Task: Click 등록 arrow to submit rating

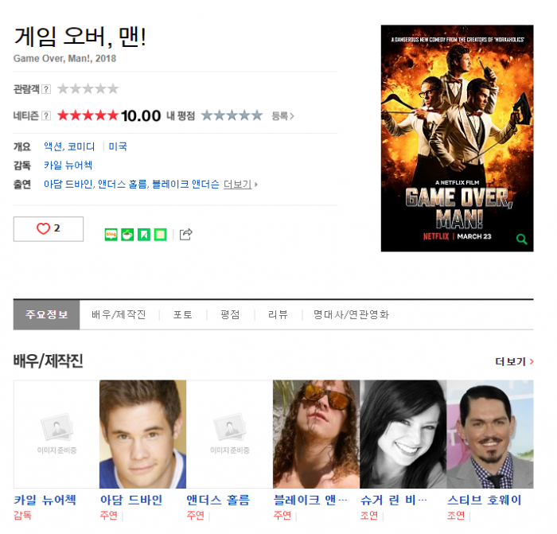Action: (x=282, y=116)
